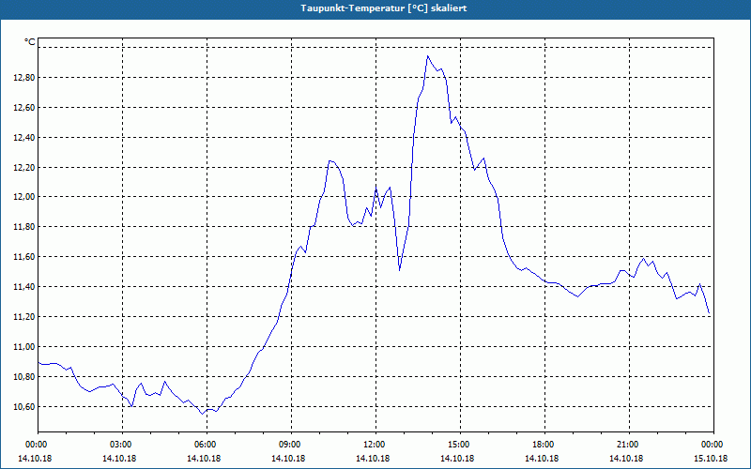Screen dimensions: 751x469
Task: Click the 11,60 y-axis label
Action: (x=23, y=257)
